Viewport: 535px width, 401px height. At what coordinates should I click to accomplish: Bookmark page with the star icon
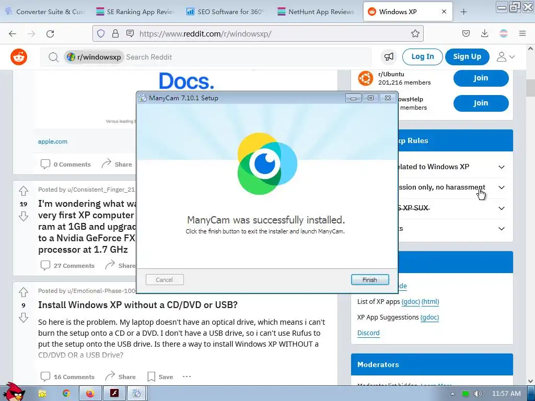click(415, 33)
